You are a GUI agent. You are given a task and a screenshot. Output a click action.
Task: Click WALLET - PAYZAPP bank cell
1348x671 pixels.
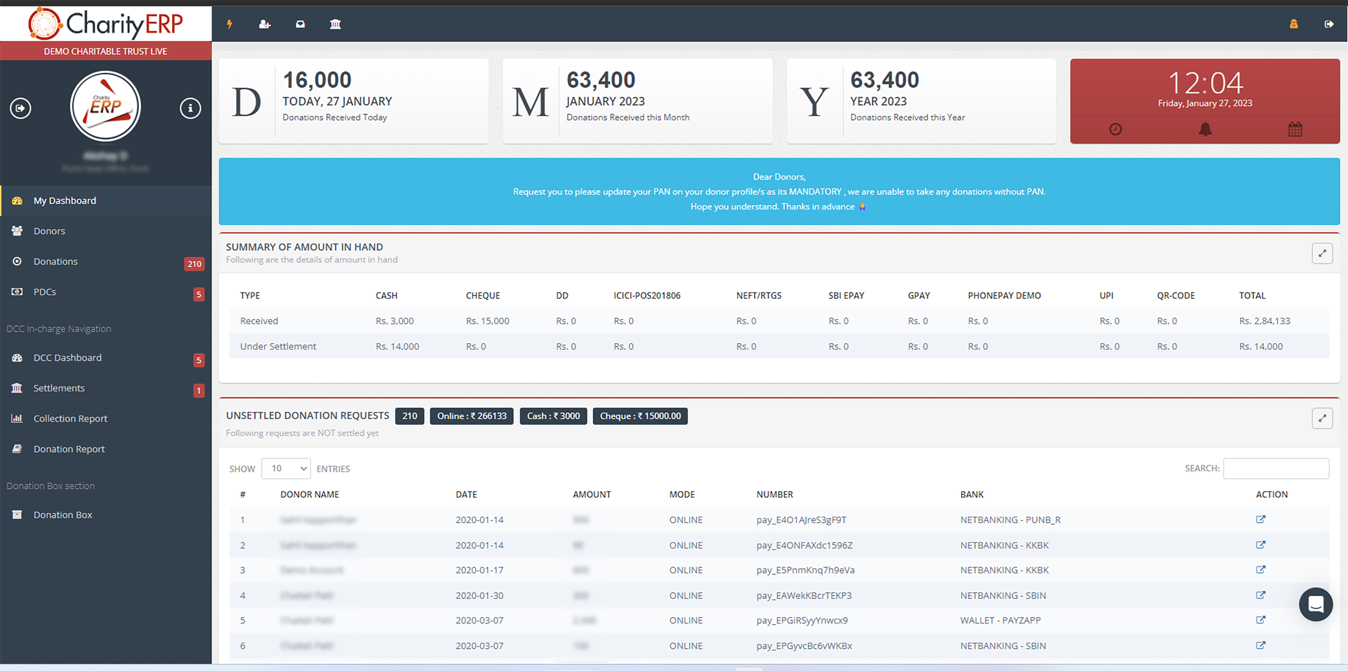[x=1000, y=620]
